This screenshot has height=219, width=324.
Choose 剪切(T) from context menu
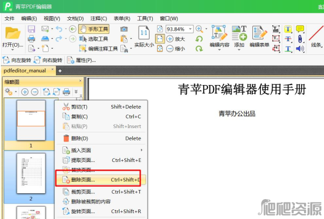[102, 107]
